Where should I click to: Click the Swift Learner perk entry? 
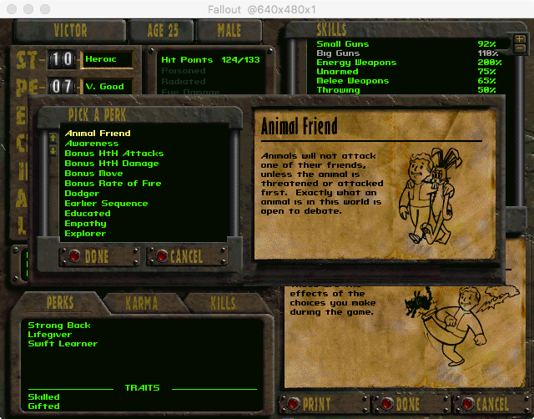pyautogui.click(x=63, y=344)
